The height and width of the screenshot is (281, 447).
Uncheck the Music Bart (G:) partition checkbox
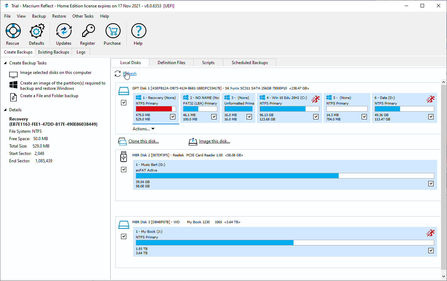(431, 183)
